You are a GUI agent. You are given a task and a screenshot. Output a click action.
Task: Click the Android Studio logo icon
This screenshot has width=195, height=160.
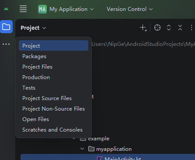(x=6, y=9)
